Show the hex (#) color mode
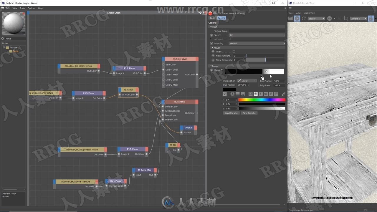377x212 pixels. (271, 94)
